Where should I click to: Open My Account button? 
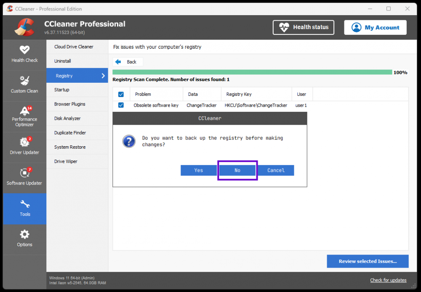[376, 27]
